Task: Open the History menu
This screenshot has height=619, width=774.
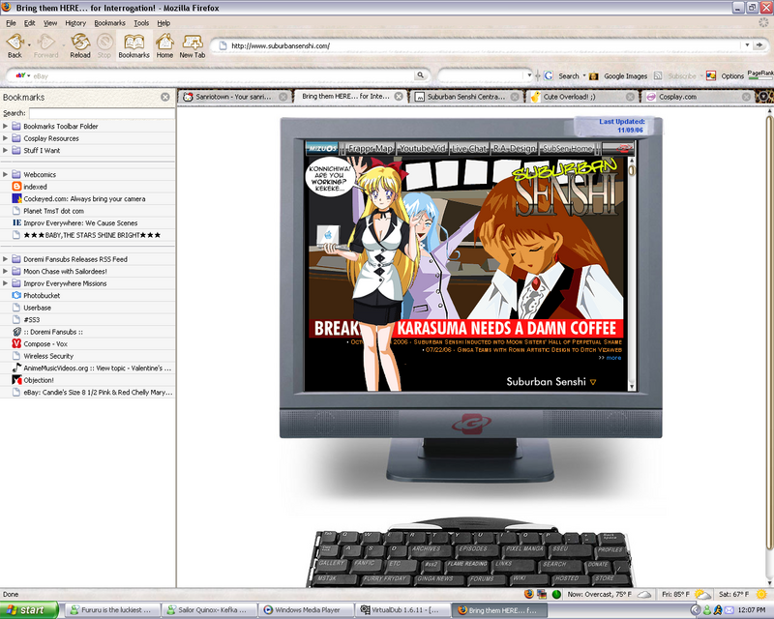Action: click(75, 22)
